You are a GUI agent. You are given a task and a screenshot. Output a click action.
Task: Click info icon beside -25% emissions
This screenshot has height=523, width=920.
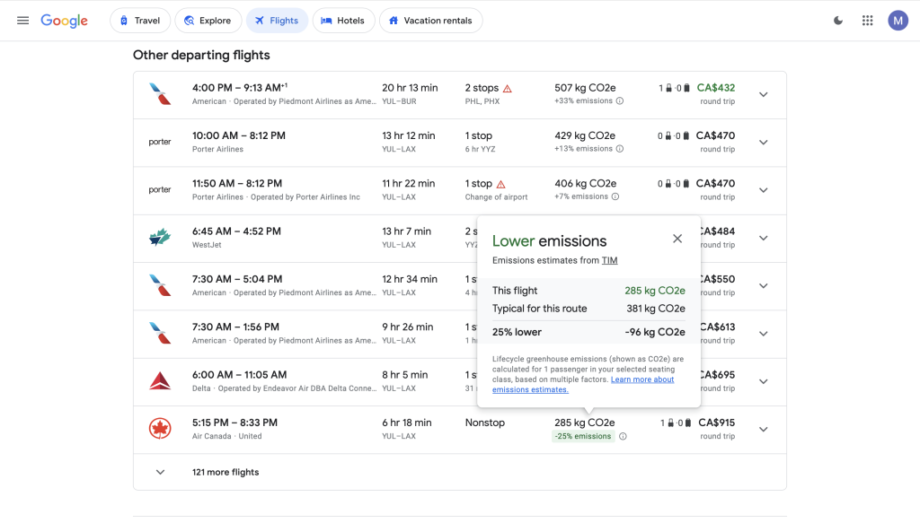click(x=623, y=437)
